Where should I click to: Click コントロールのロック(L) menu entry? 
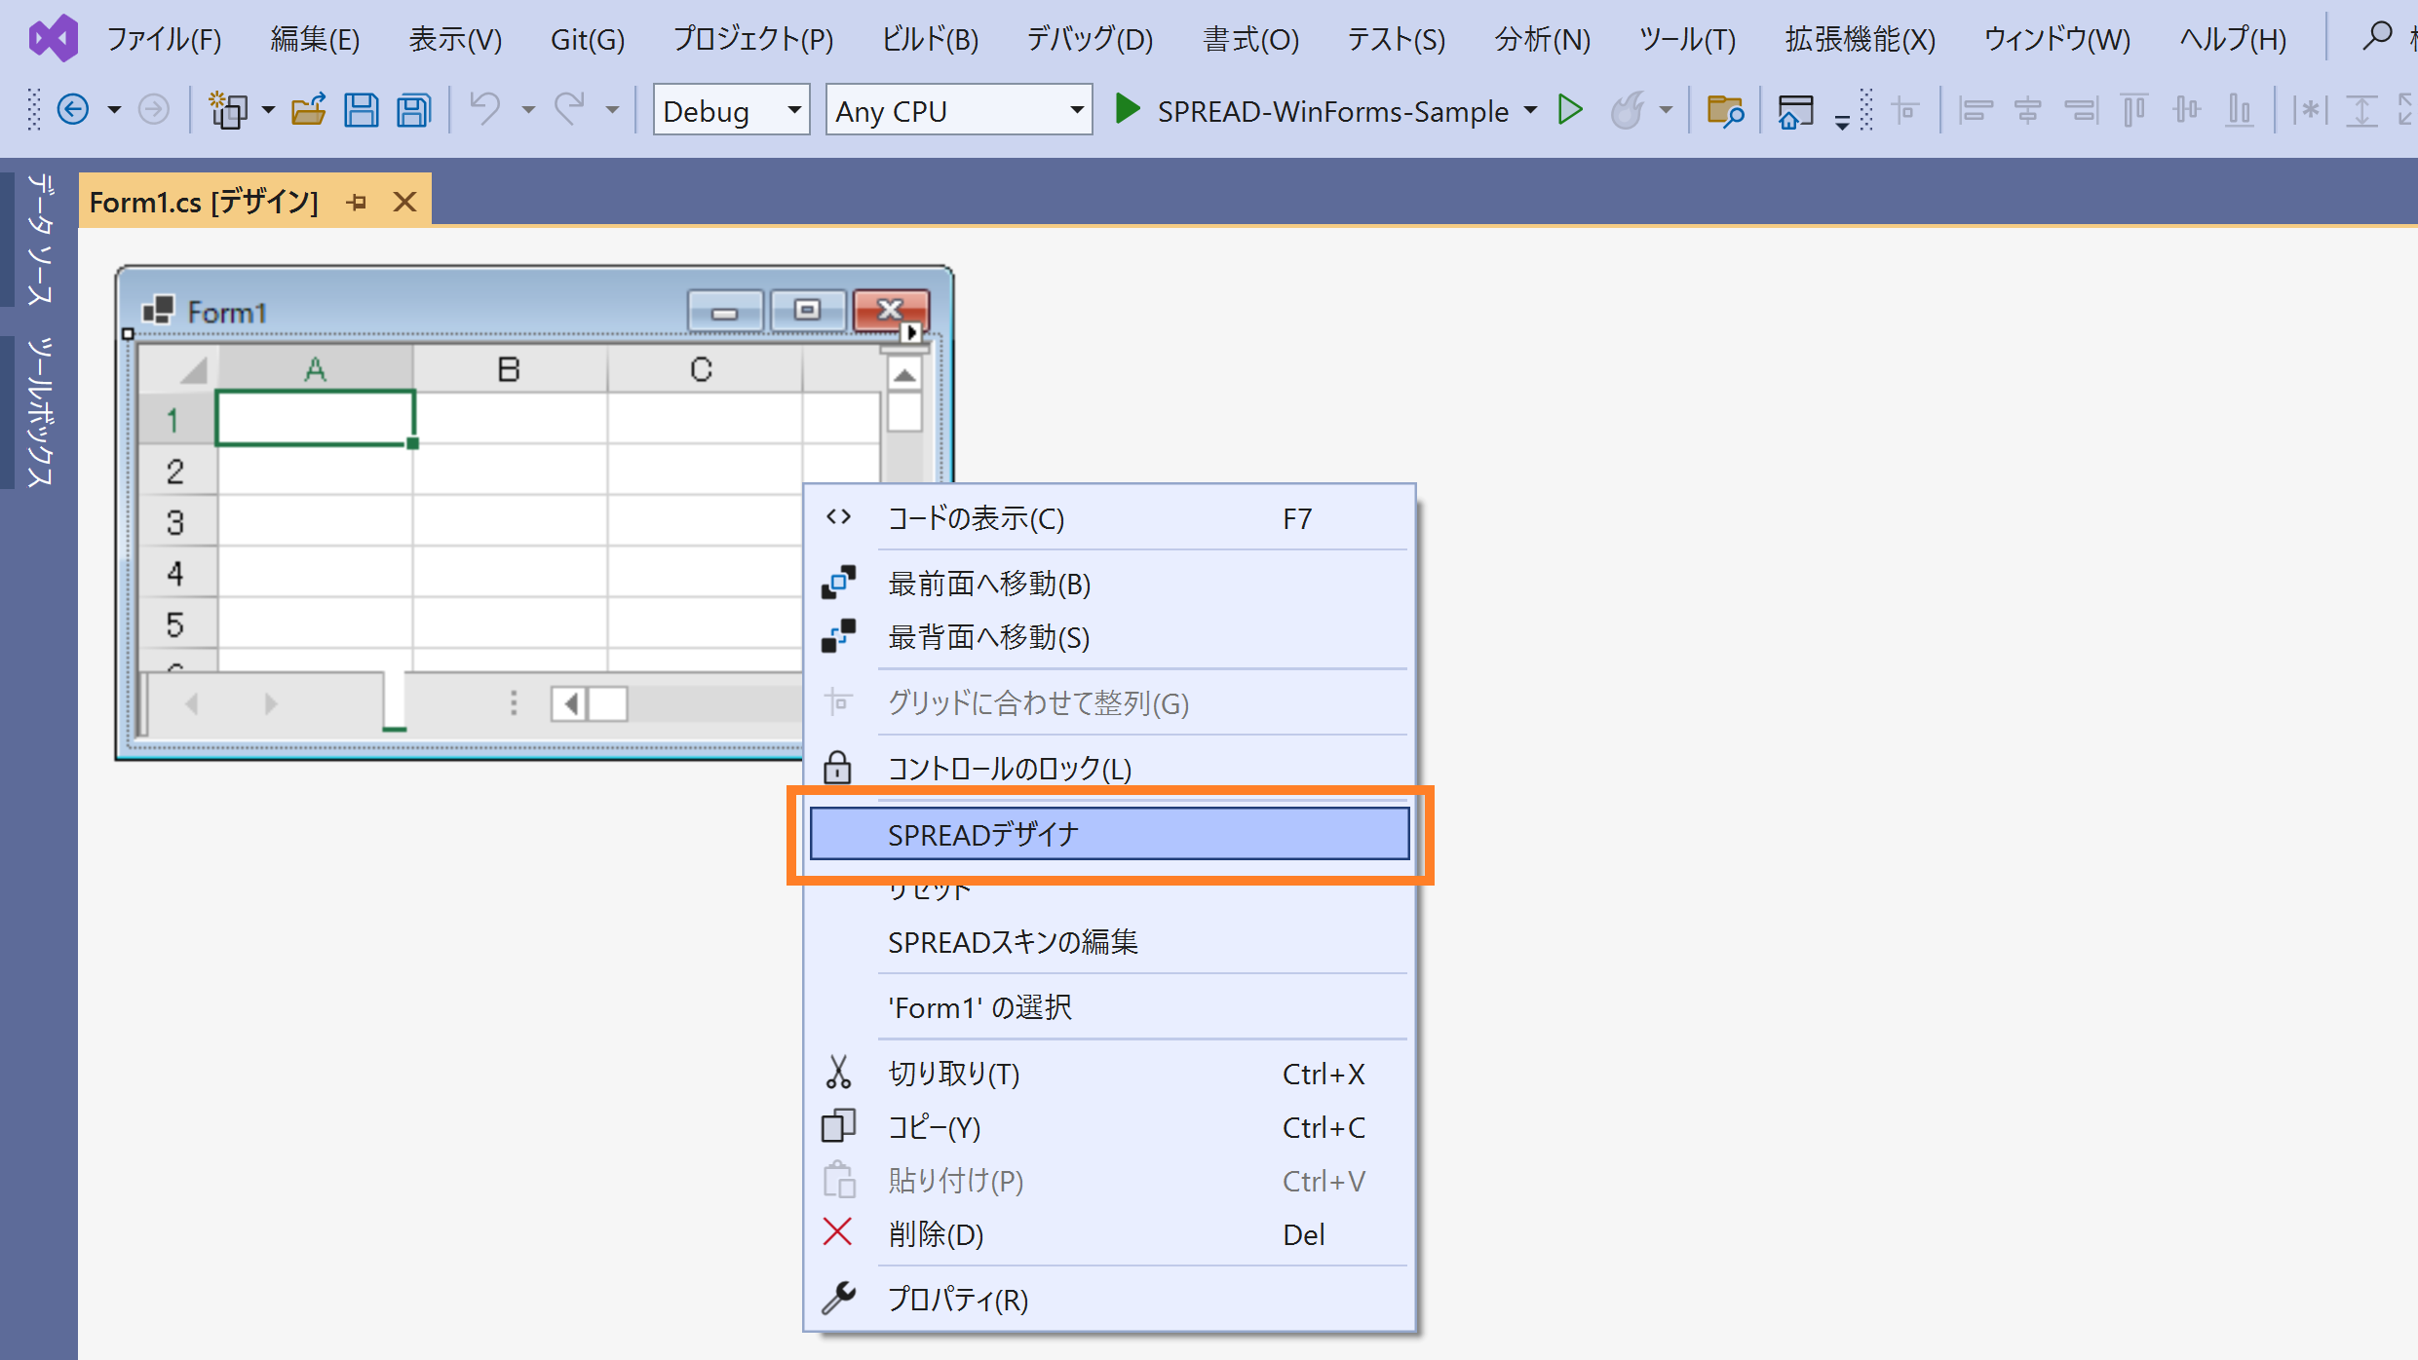(1109, 769)
